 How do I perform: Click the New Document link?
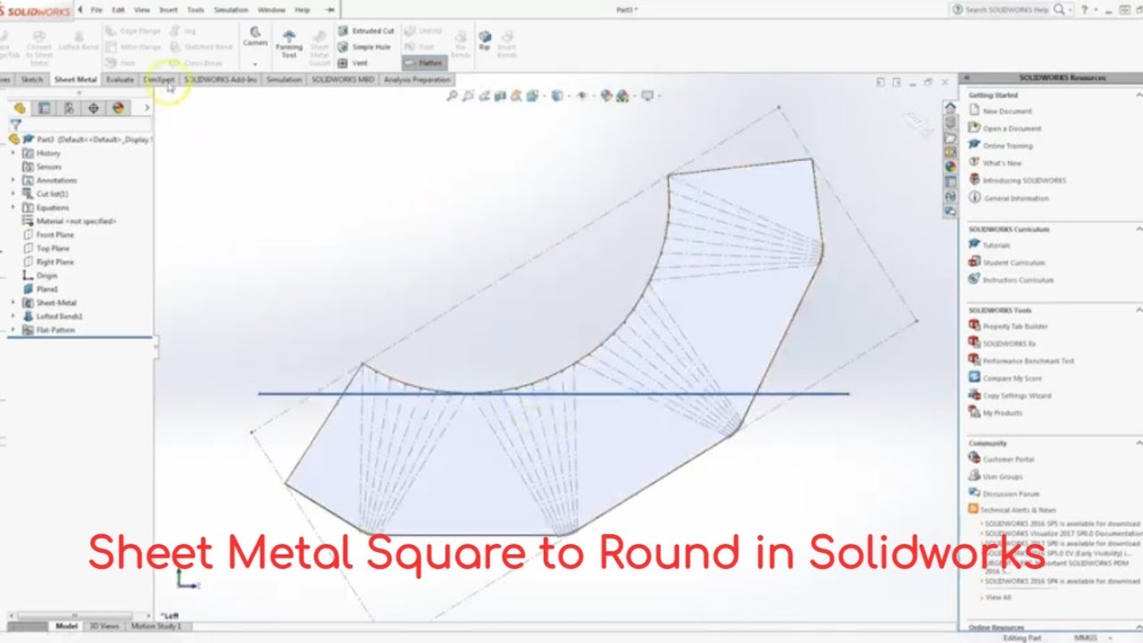click(x=1007, y=112)
